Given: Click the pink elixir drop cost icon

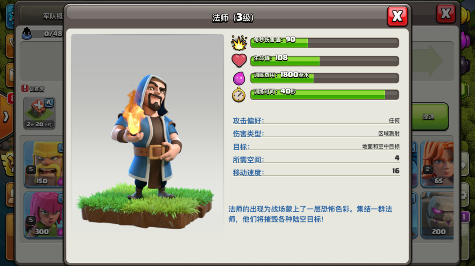Looking at the screenshot, I should click(239, 78).
